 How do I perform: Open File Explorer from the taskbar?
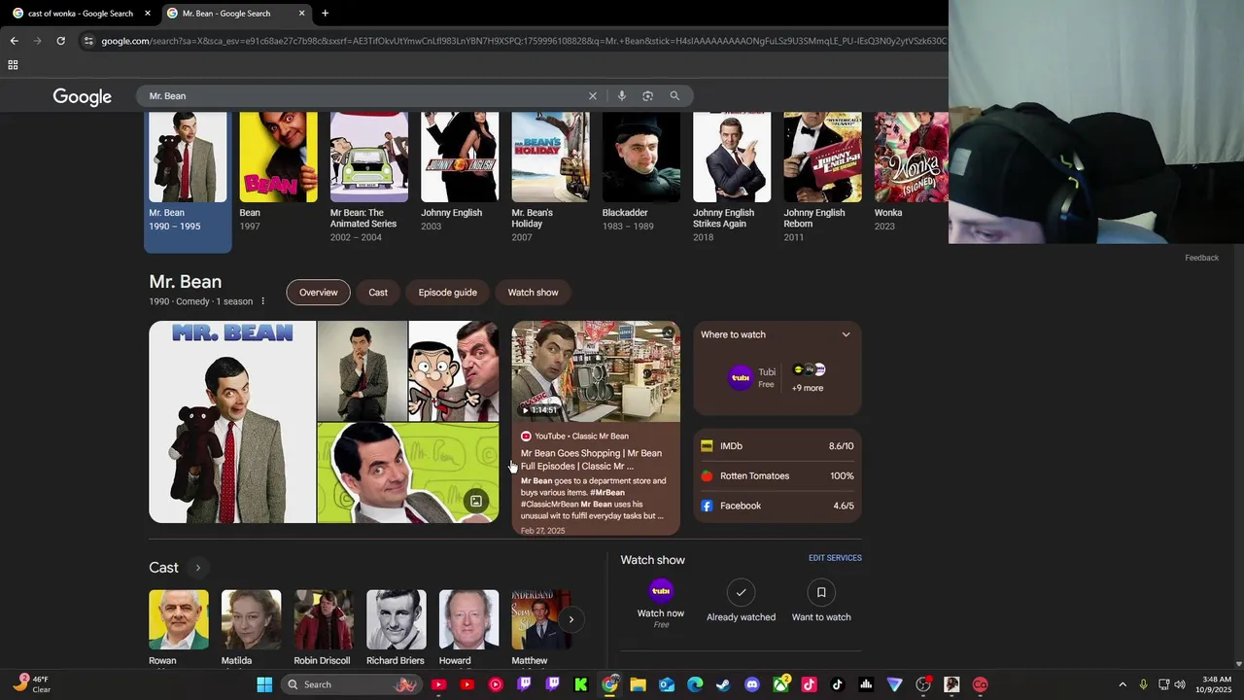639,684
